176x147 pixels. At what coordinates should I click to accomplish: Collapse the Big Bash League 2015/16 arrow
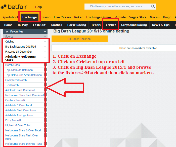(45, 47)
